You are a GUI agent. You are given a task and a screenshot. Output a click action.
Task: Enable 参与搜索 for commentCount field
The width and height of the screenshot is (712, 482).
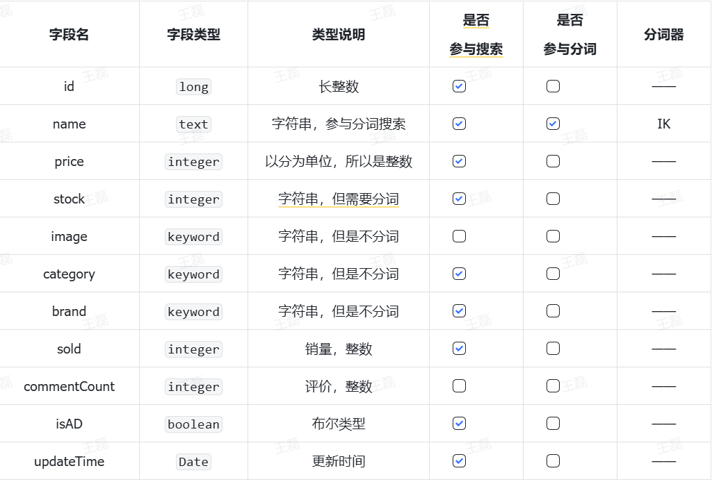pyautogui.click(x=459, y=386)
